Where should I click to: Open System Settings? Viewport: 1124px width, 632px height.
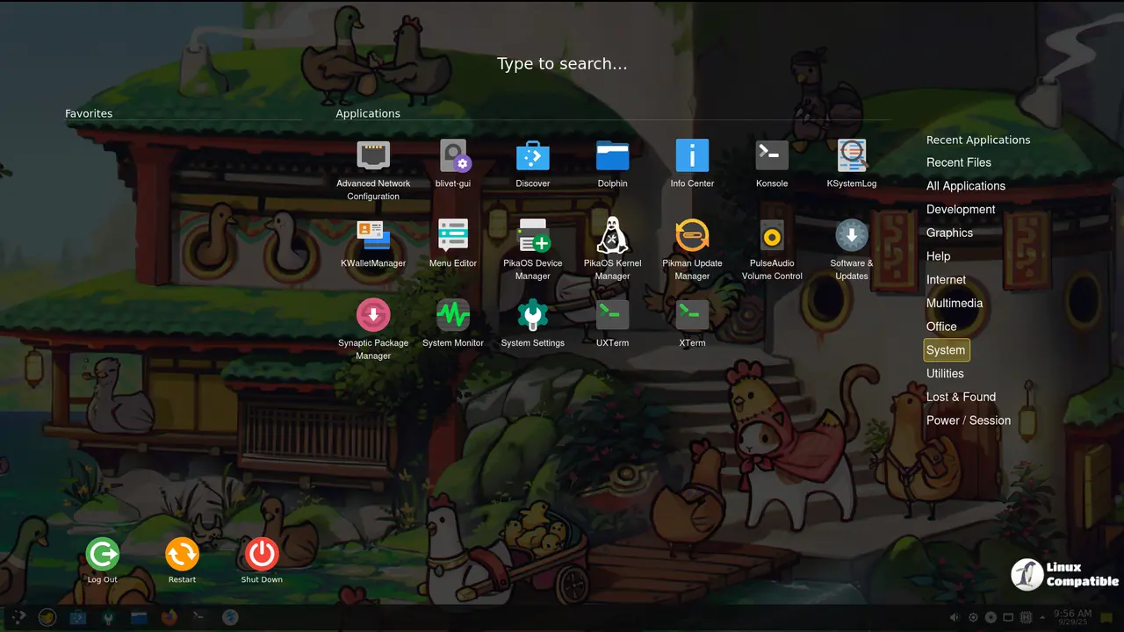pos(532,315)
